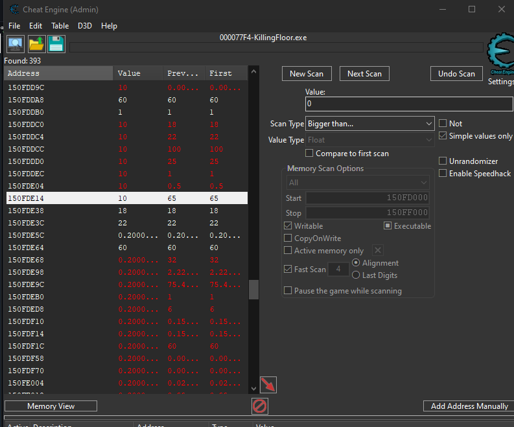
Task: Click the Value input field
Action: 409,104
